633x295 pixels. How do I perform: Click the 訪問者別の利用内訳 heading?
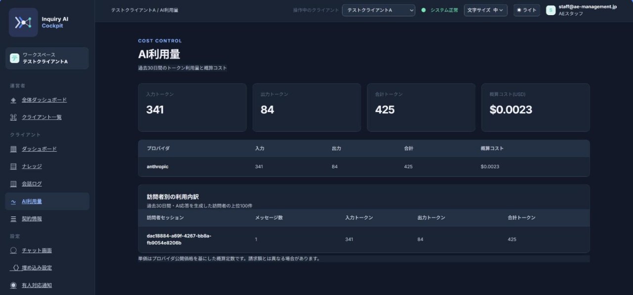pos(173,197)
